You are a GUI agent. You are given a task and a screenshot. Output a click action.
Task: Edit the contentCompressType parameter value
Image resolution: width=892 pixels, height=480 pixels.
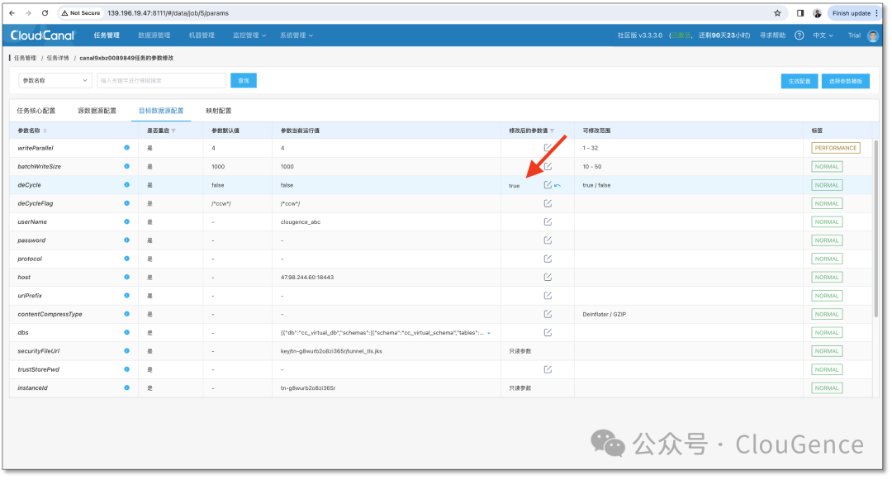tap(548, 315)
